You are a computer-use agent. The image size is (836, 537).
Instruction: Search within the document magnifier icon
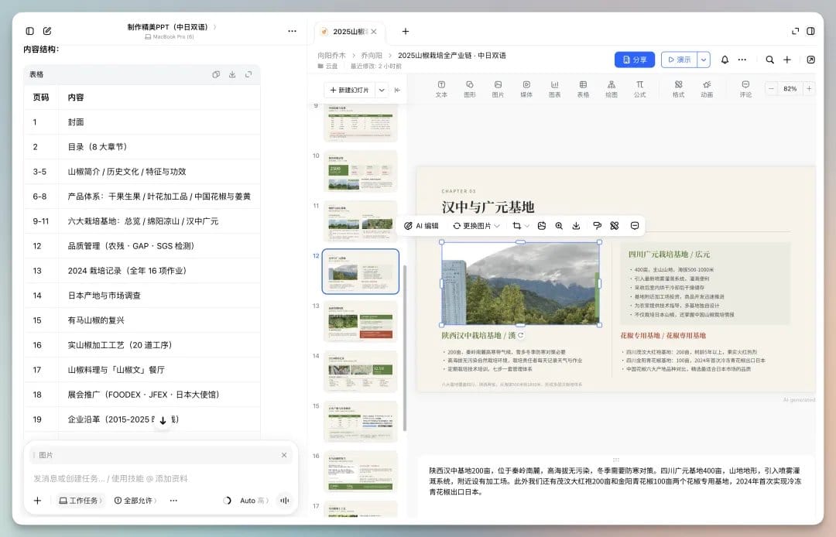tap(770, 60)
